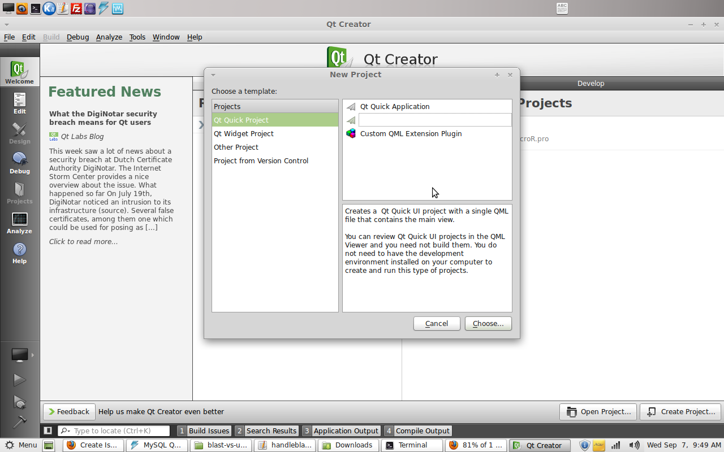Maximize the New Project dialog
724x452 pixels.
click(x=497, y=75)
